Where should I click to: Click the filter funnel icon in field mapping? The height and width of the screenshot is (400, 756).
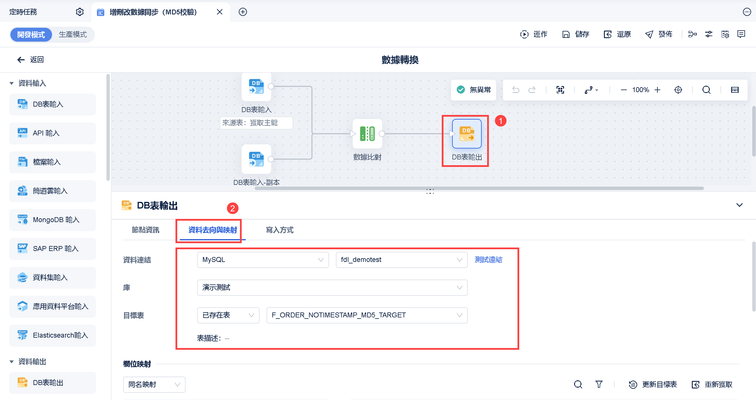point(599,384)
